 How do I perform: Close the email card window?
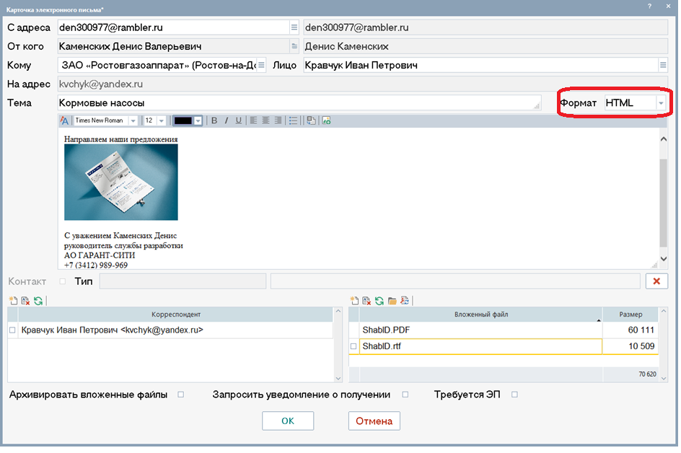click(668, 6)
